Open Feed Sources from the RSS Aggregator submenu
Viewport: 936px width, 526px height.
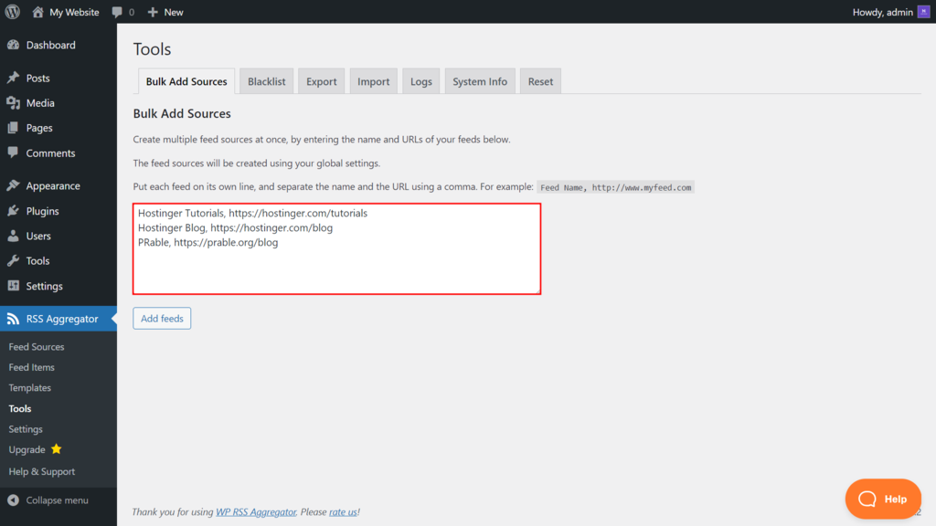pyautogui.click(x=37, y=346)
